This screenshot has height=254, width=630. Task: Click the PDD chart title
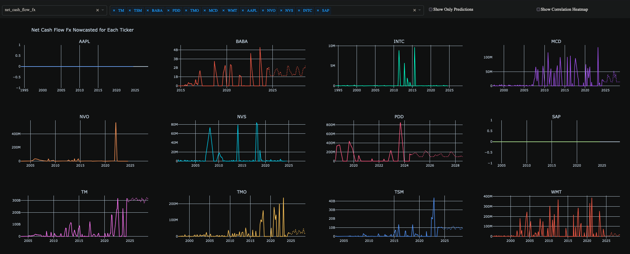399,117
